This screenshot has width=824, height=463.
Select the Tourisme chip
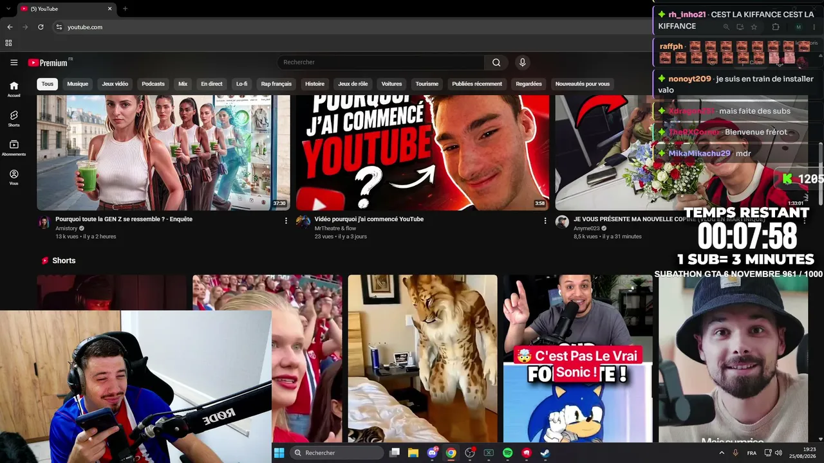(427, 84)
